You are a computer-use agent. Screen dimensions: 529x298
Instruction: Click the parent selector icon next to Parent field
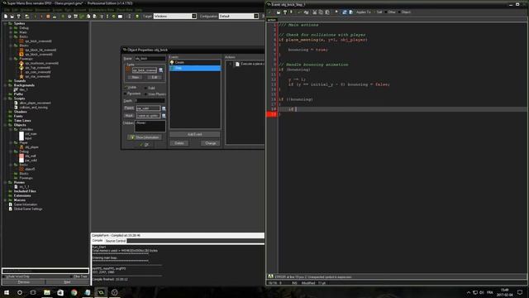(x=164, y=108)
